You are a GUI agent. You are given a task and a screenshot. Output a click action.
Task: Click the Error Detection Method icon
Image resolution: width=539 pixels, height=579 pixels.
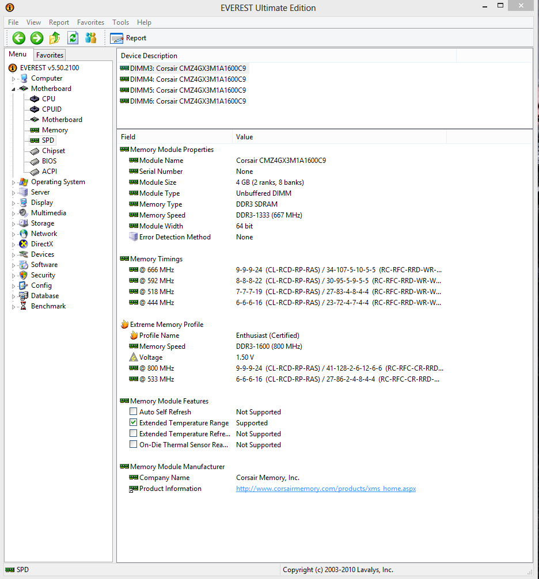pyautogui.click(x=134, y=237)
